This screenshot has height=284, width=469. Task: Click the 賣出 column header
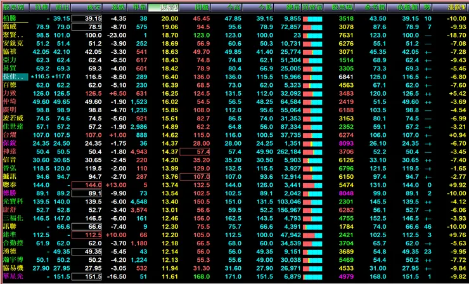point(60,8)
